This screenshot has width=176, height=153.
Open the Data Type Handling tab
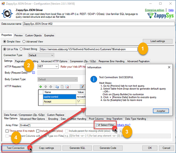(x=135, y=119)
